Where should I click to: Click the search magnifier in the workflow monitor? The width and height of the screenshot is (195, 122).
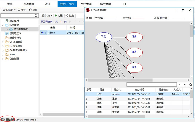point(191,84)
